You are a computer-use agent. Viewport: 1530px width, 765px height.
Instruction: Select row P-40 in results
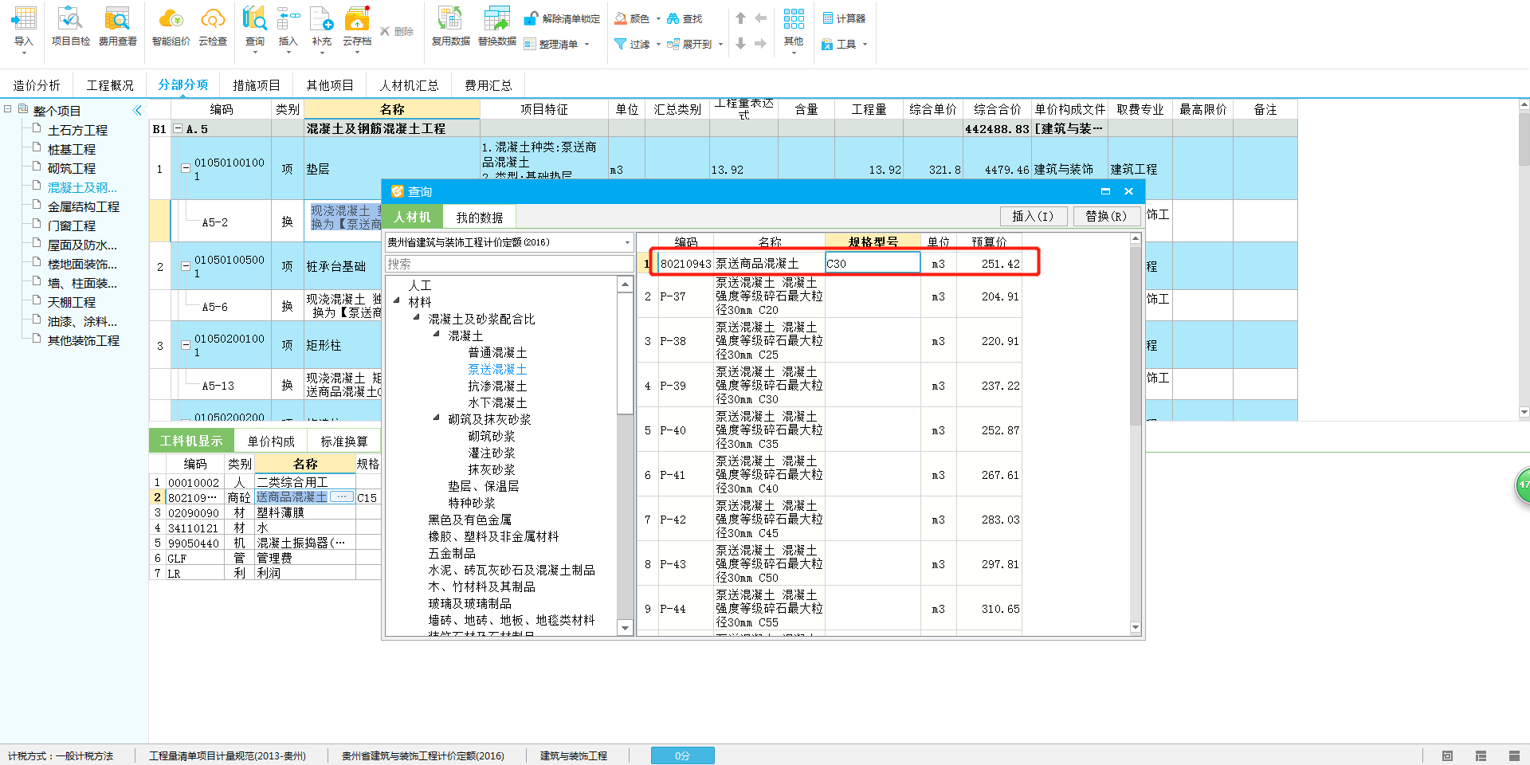[829, 430]
